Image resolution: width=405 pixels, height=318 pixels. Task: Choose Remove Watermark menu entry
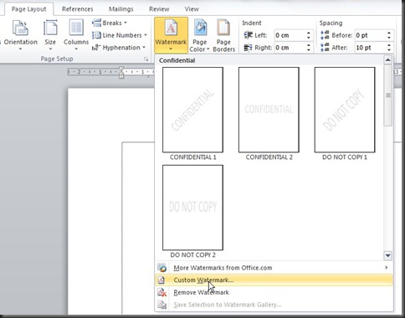[274, 292]
